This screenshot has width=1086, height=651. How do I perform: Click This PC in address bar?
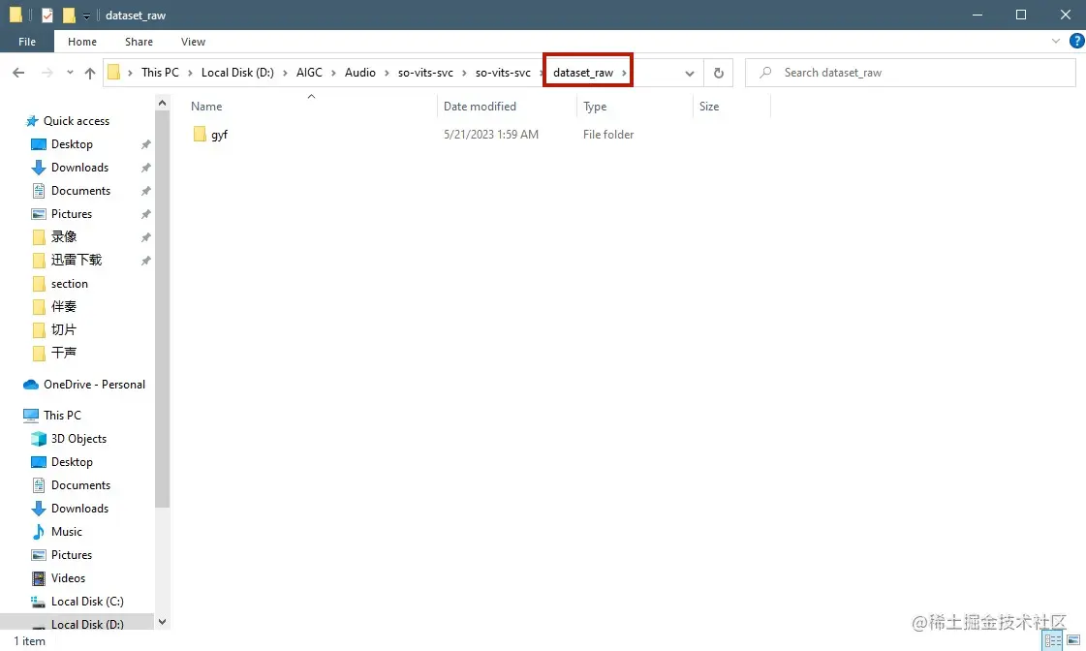pyautogui.click(x=160, y=73)
